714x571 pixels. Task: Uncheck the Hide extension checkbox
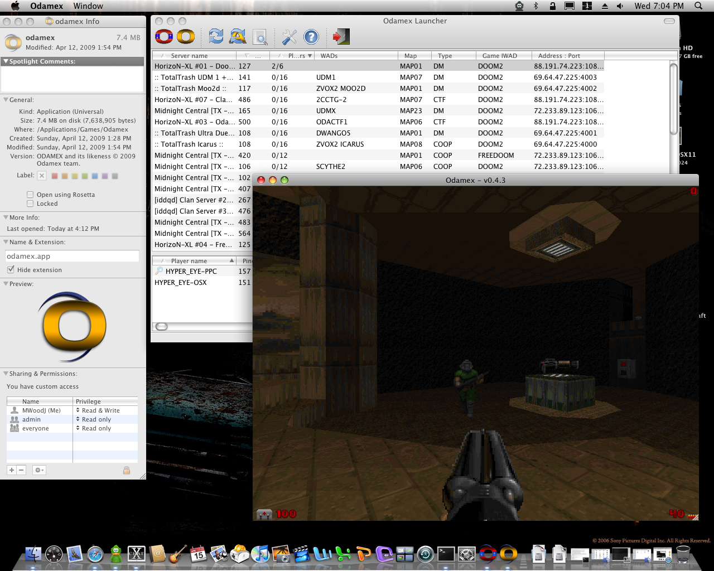pos(11,270)
